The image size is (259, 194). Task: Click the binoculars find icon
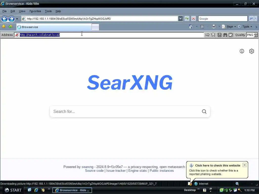pos(225,35)
